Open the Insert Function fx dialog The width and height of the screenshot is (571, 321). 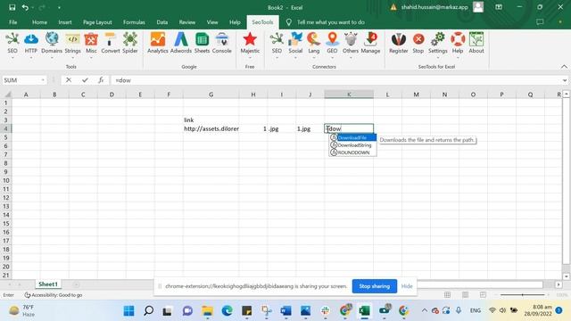point(101,80)
